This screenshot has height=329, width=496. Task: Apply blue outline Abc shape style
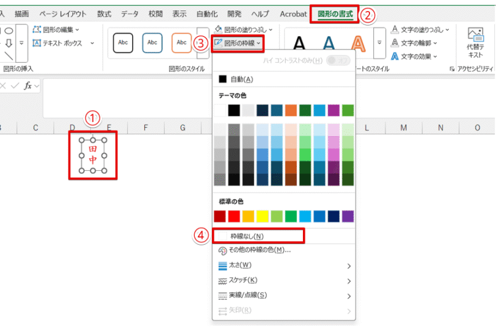click(152, 43)
